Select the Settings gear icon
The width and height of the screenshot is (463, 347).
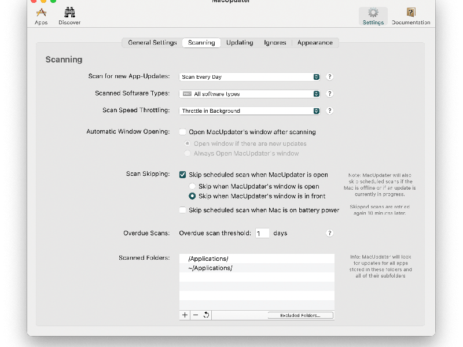pyautogui.click(x=373, y=16)
